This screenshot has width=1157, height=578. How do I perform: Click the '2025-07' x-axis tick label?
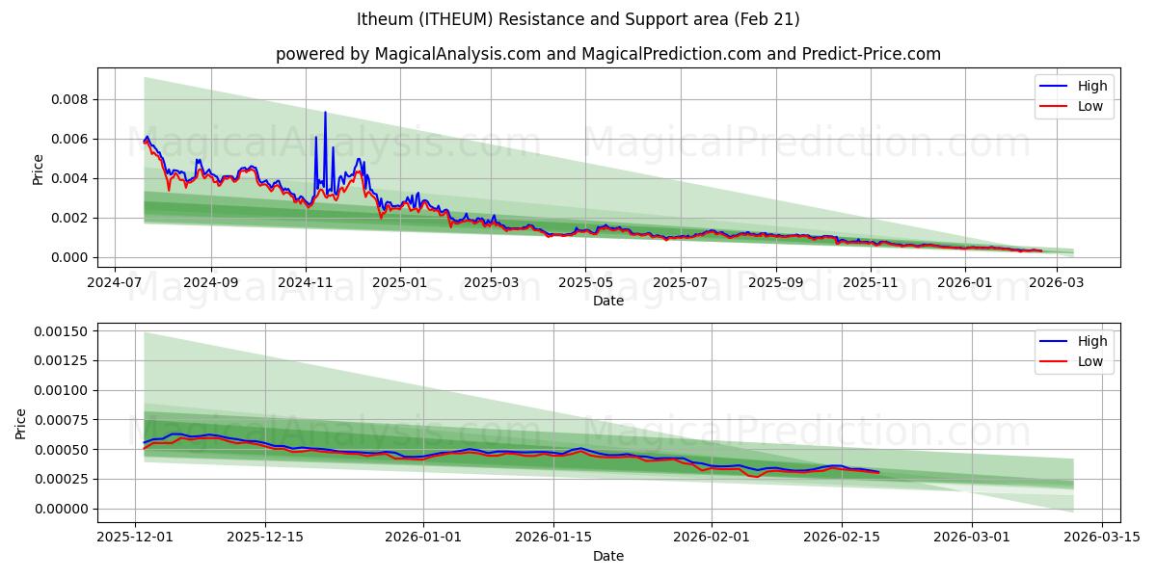pyautogui.click(x=680, y=282)
